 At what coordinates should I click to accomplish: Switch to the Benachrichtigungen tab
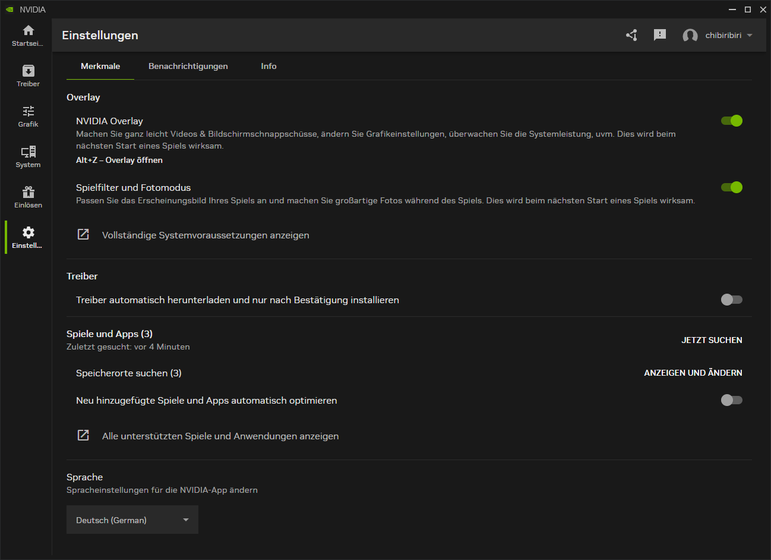(188, 66)
